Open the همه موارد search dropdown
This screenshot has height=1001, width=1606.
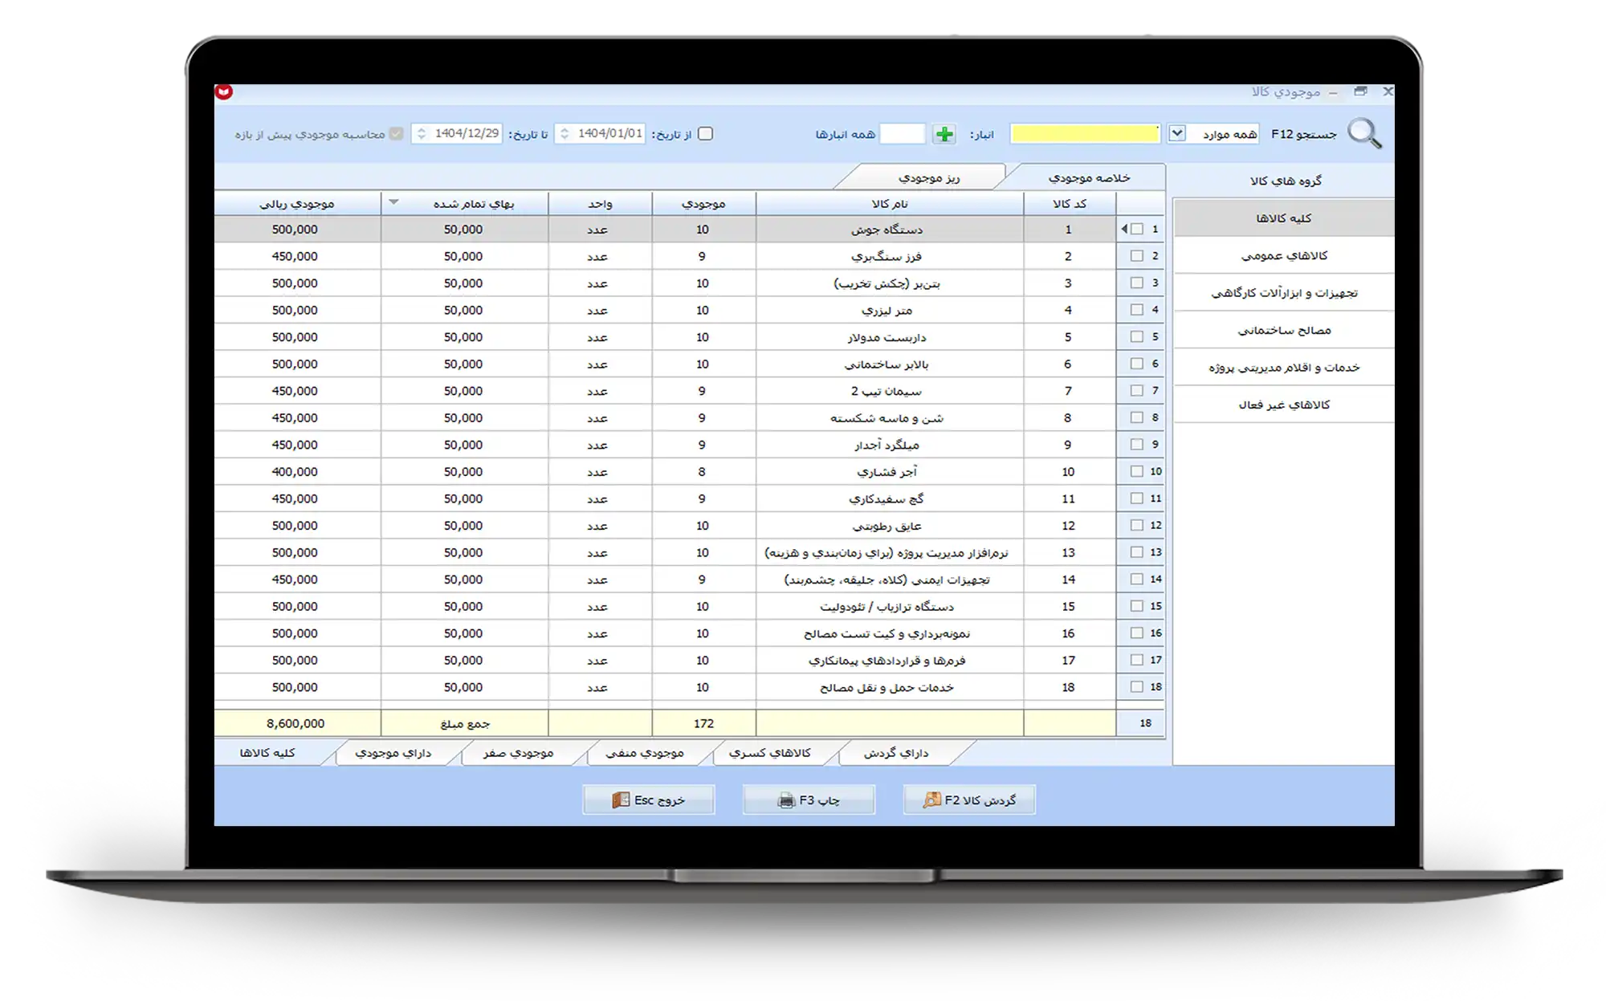click(x=1176, y=133)
